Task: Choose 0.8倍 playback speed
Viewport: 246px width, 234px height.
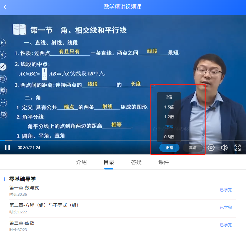Action: click(169, 137)
